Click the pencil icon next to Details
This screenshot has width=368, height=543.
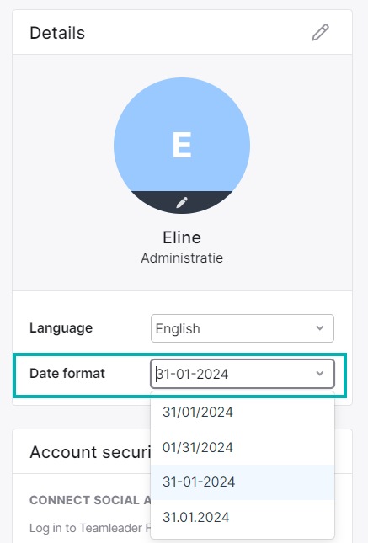coord(320,33)
